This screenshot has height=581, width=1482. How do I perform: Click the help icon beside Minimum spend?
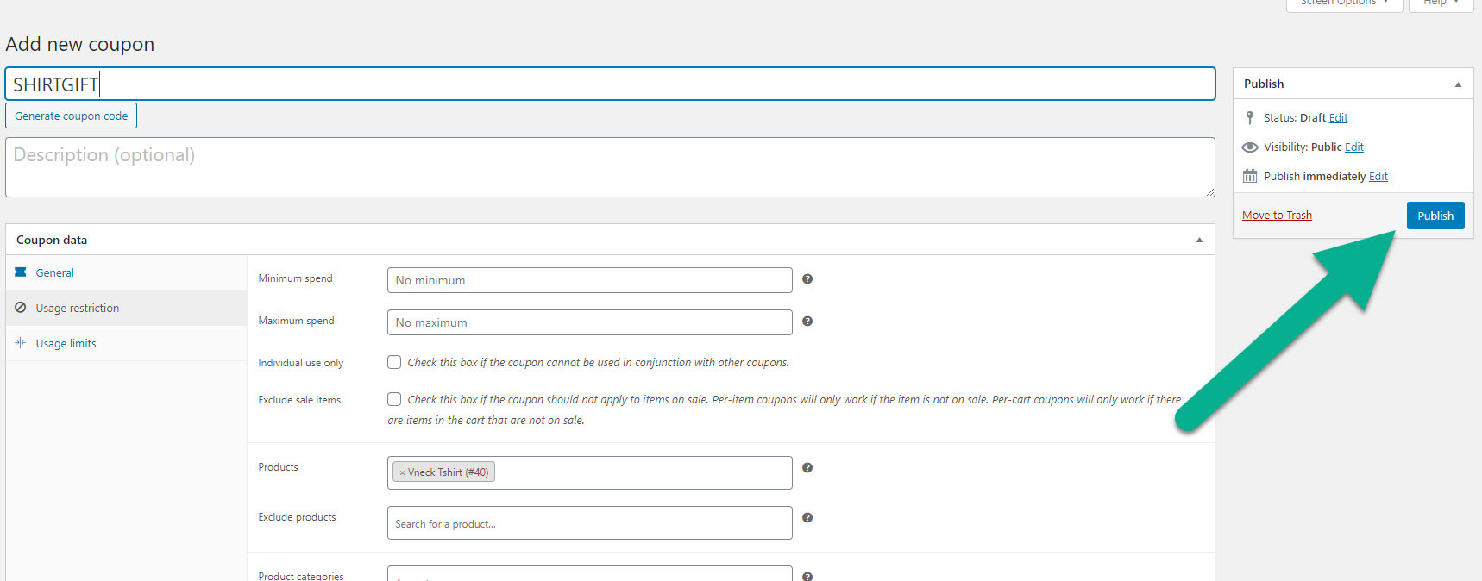click(807, 279)
